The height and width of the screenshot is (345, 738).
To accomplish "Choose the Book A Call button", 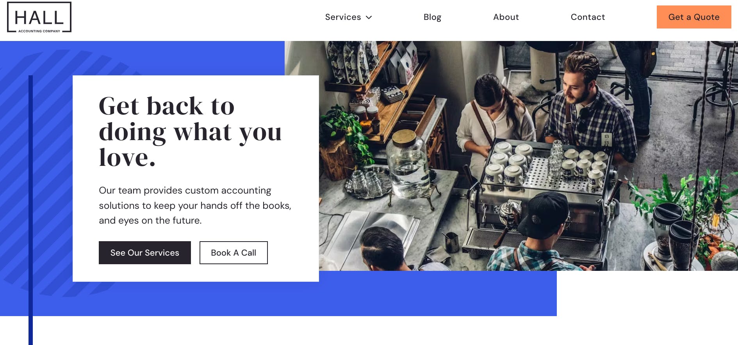I will 234,253.
